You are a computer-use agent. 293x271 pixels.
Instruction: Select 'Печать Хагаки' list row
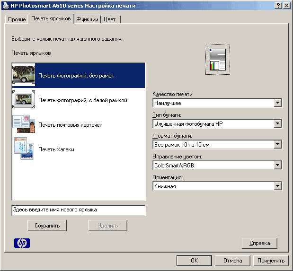coord(79,149)
